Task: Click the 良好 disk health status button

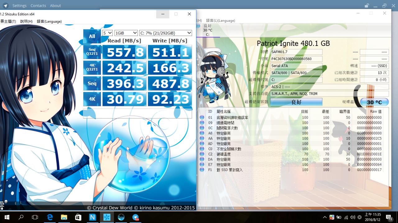Action: pyautogui.click(x=296, y=102)
